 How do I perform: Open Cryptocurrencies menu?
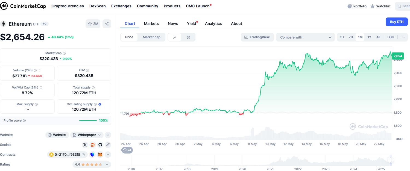tap(68, 6)
